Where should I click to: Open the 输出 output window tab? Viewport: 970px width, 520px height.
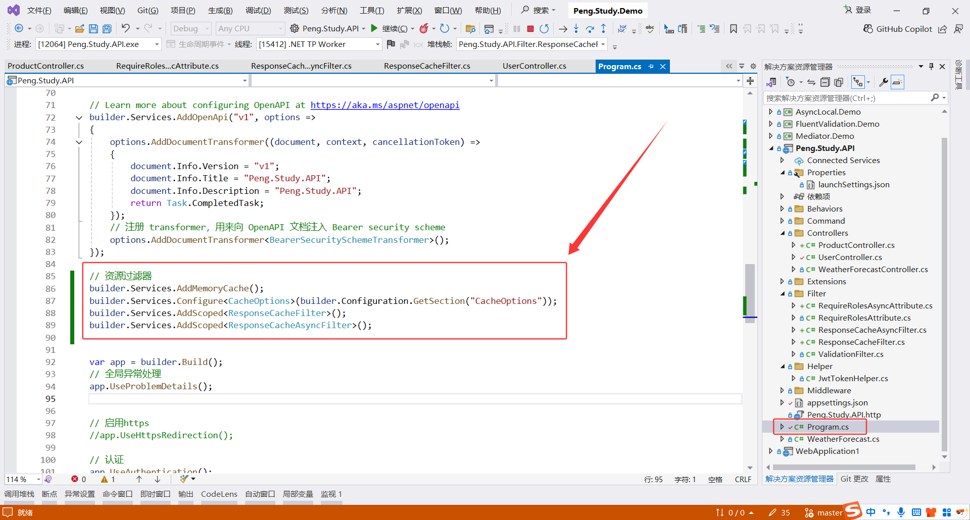click(x=186, y=494)
